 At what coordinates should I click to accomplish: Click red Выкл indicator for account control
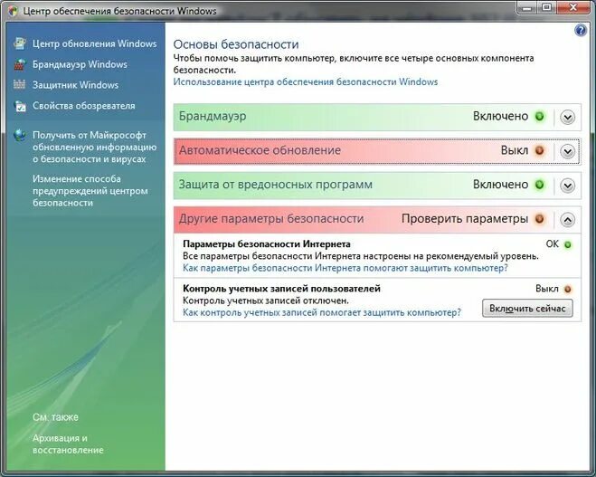coord(567,289)
